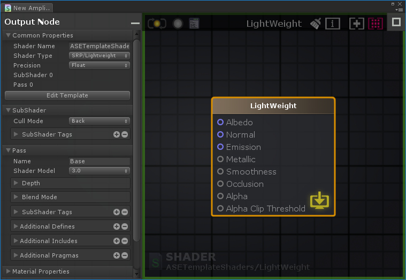The width and height of the screenshot is (406, 280).
Task: Open the Shader Model dropdown
Action: point(99,171)
